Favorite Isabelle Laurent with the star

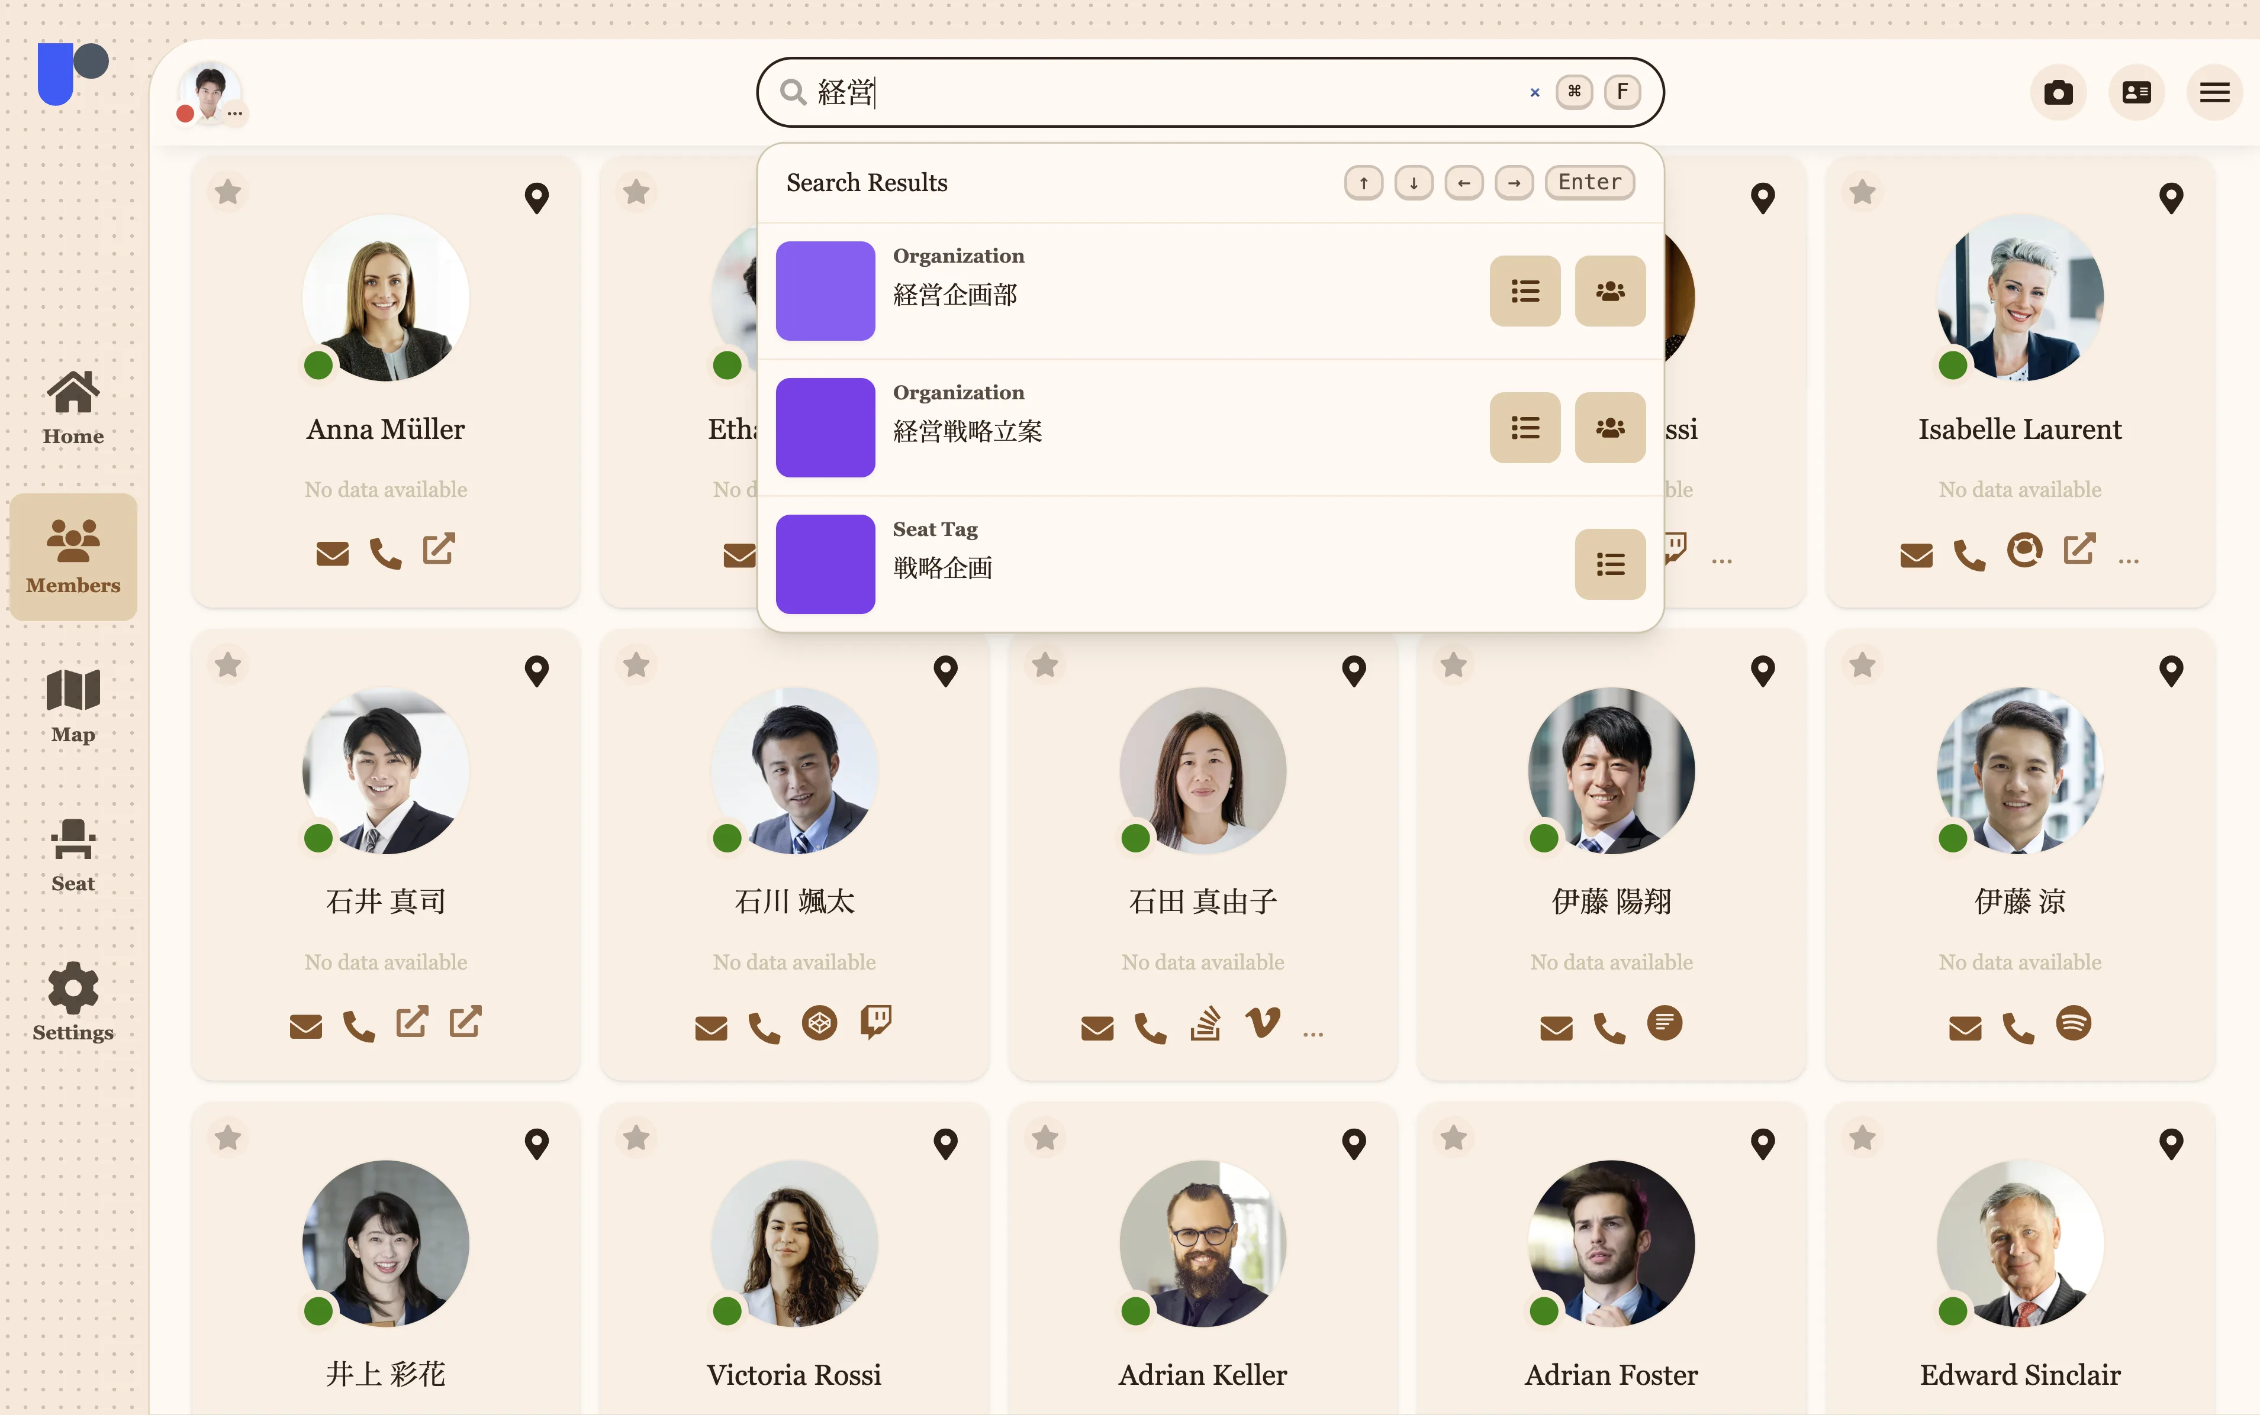pyautogui.click(x=1862, y=193)
